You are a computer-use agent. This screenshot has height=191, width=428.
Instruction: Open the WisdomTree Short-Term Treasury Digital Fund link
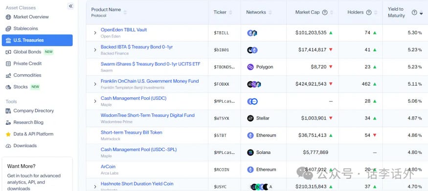(x=148, y=115)
